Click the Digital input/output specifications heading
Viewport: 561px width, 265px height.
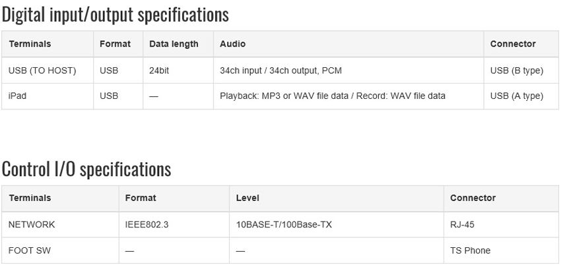pos(115,15)
